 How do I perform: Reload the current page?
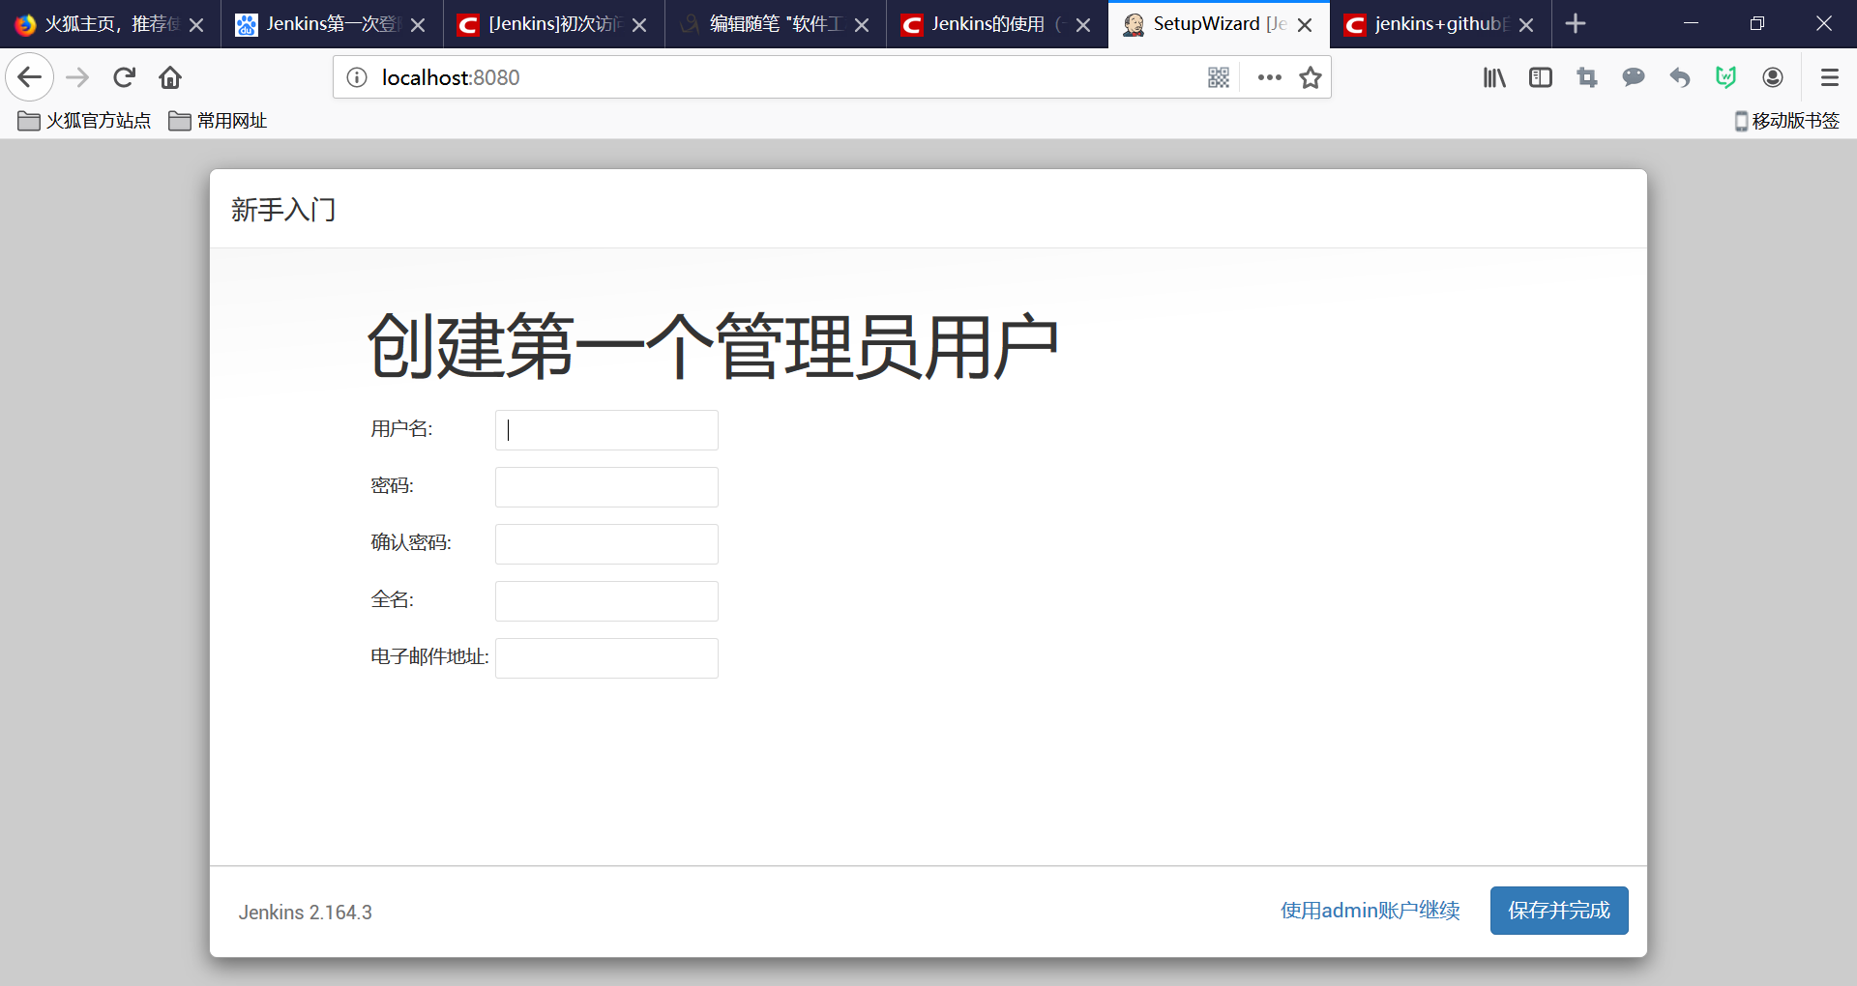[124, 77]
